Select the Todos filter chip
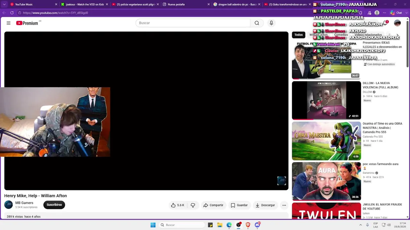 click(x=299, y=35)
